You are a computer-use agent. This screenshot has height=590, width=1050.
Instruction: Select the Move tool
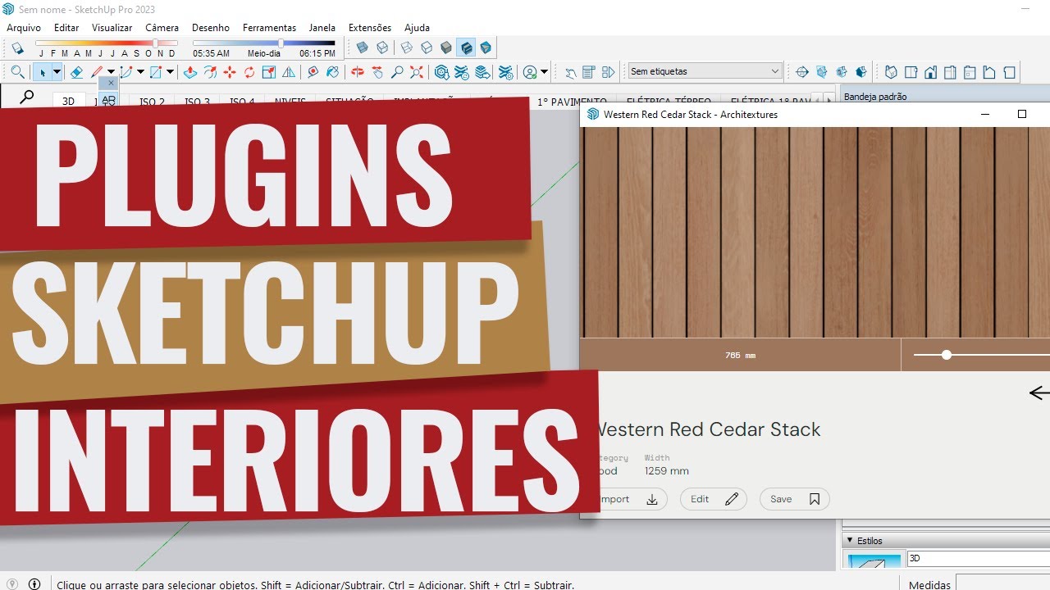coord(230,72)
